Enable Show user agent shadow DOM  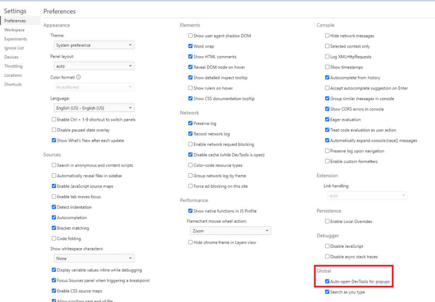click(x=190, y=35)
